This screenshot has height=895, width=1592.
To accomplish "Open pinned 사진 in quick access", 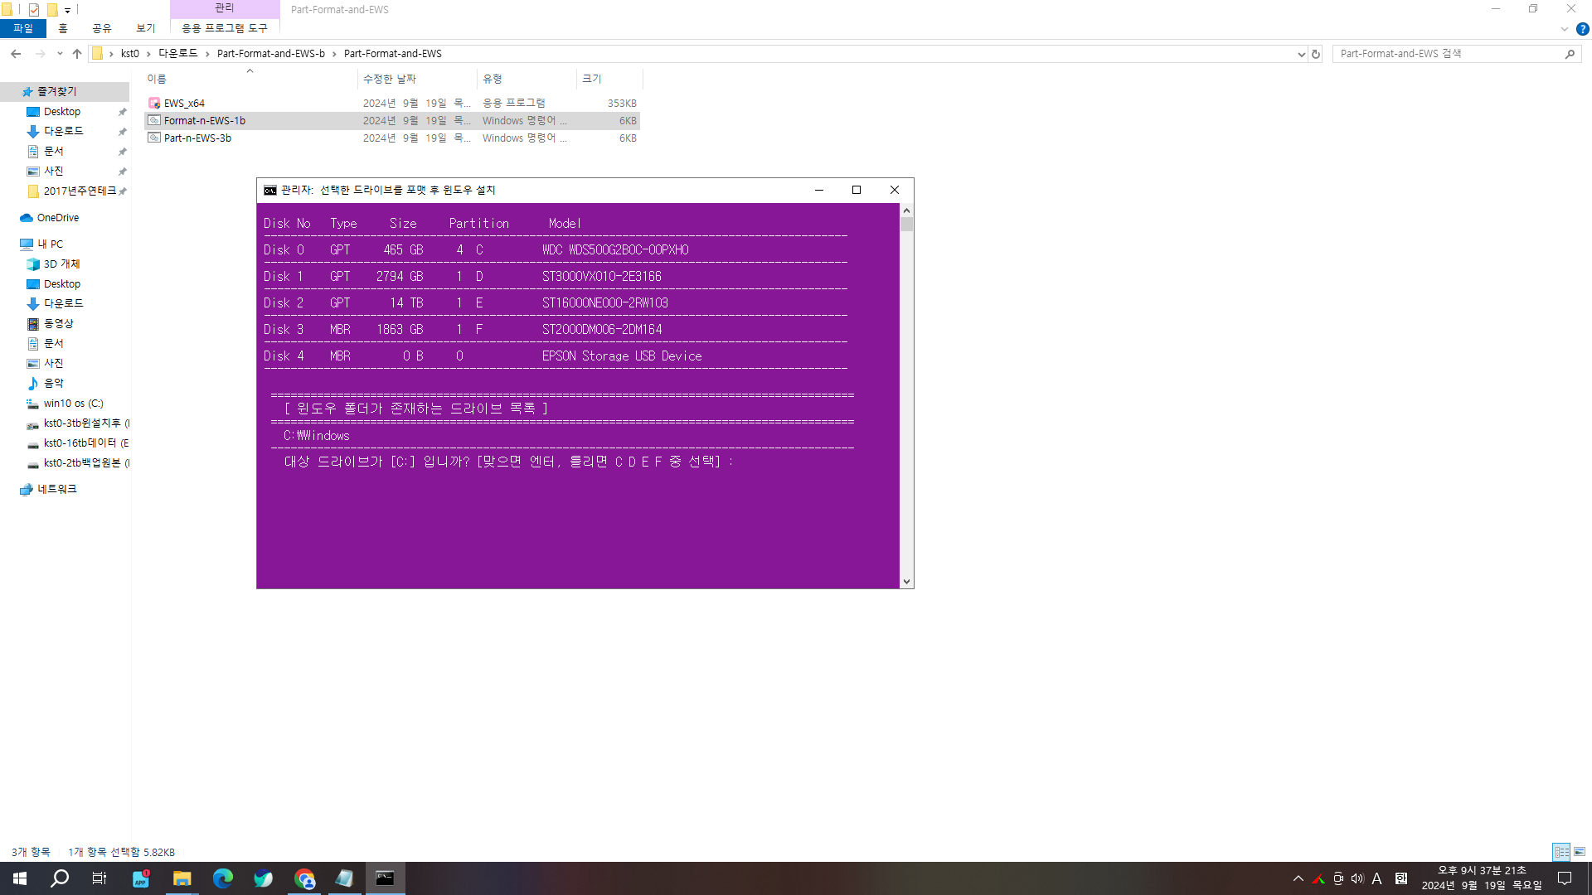I will (x=54, y=172).
